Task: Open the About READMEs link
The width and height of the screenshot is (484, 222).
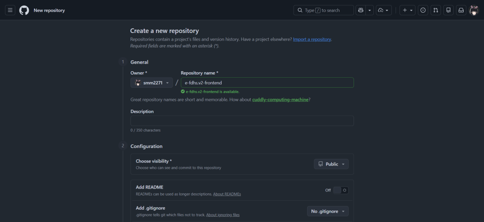Action: [227, 194]
